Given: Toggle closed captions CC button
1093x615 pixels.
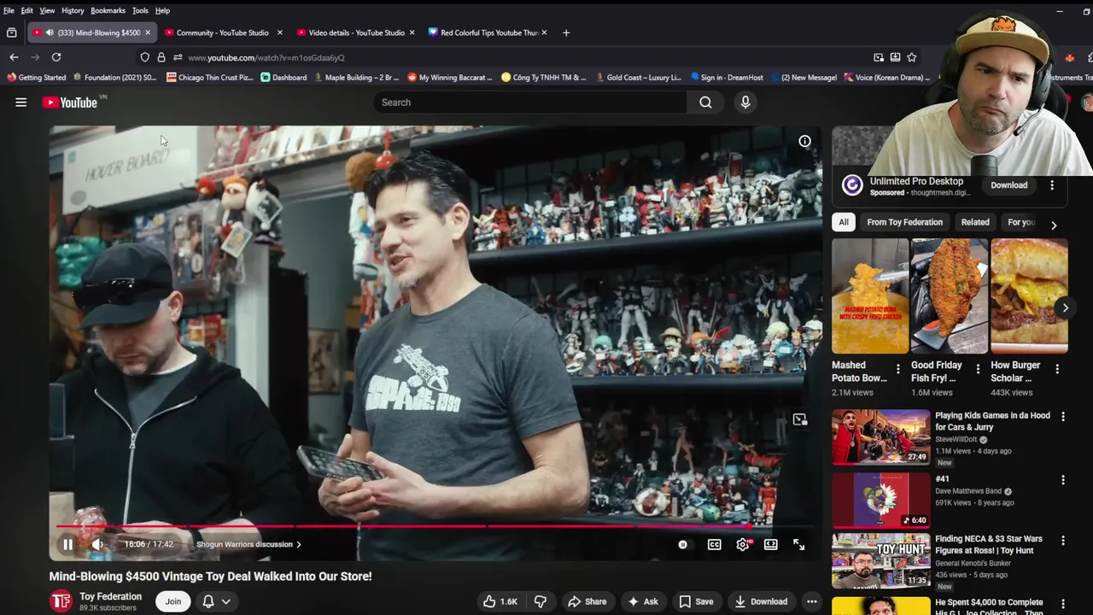Looking at the screenshot, I should click(x=714, y=544).
